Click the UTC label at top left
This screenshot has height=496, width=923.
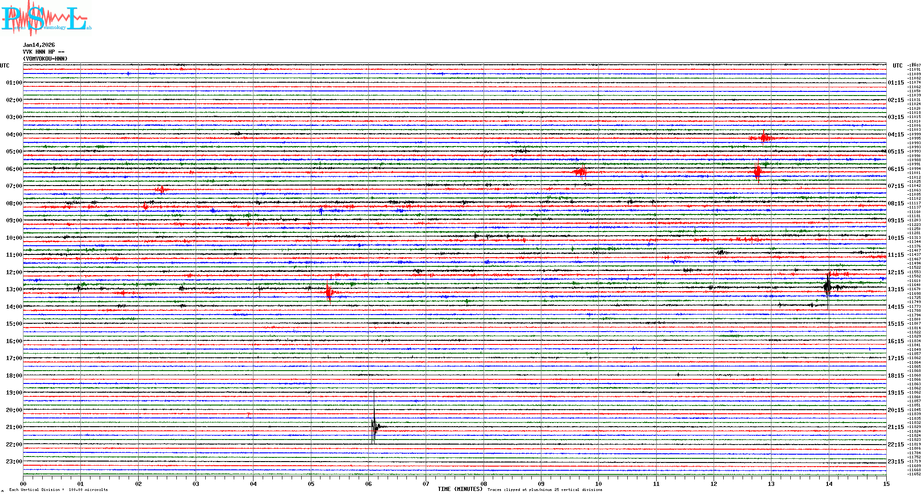5,66
